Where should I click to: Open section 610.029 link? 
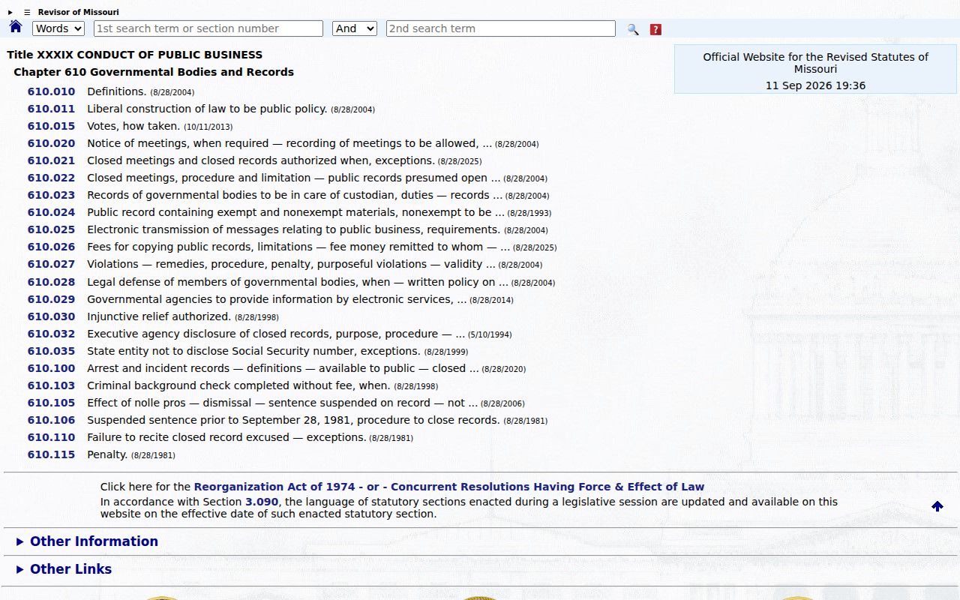[51, 299]
